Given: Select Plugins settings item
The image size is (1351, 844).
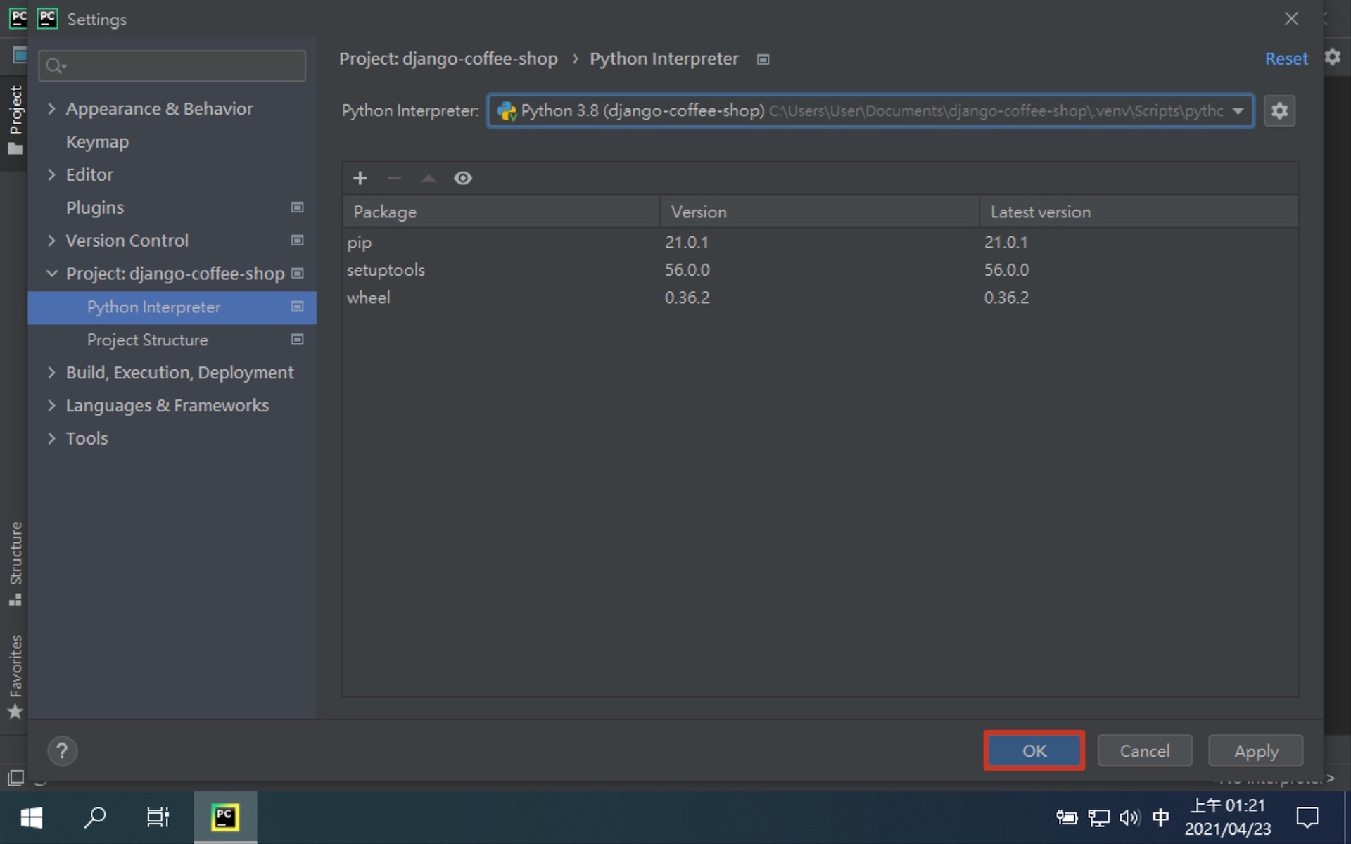Looking at the screenshot, I should [95, 207].
